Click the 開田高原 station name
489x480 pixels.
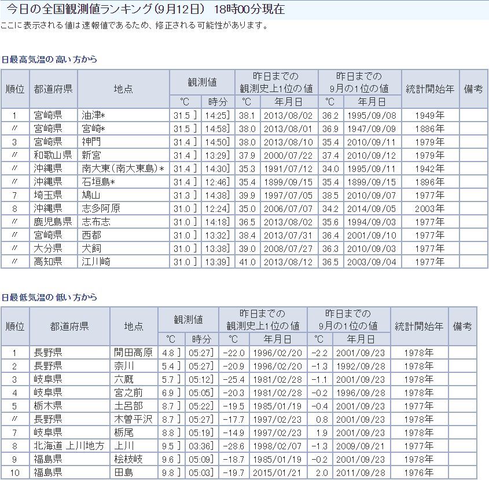[133, 353]
